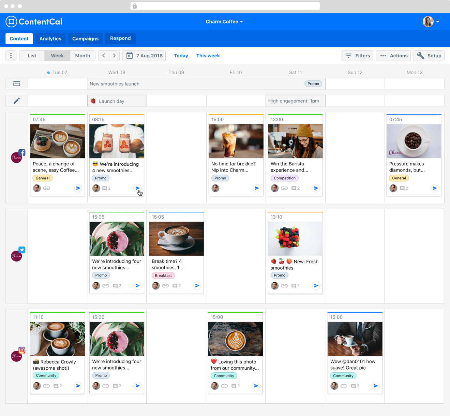Open the Analytics tab
Viewport: 450px width, 416px height.
(x=50, y=39)
